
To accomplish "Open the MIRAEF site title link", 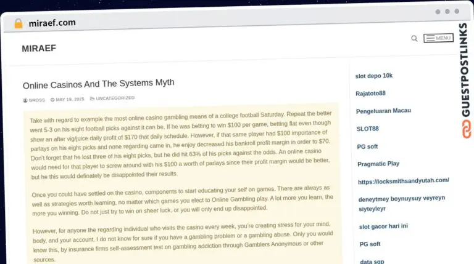I will [39, 48].
